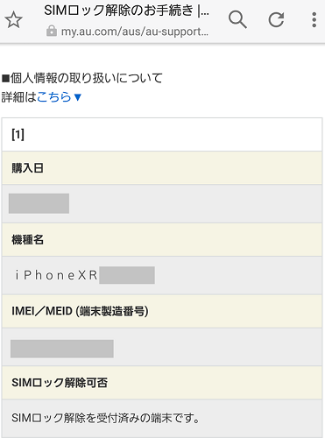
Task: Tap the SIMロック解除可否 label
Action: 60,383
